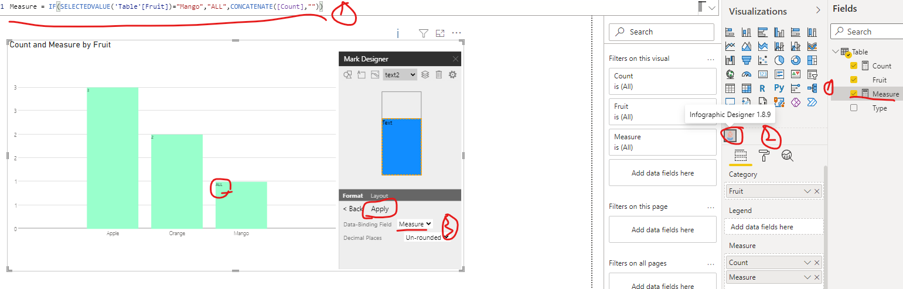
Task: Open the Measure is (All) filter card
Action: click(663, 142)
